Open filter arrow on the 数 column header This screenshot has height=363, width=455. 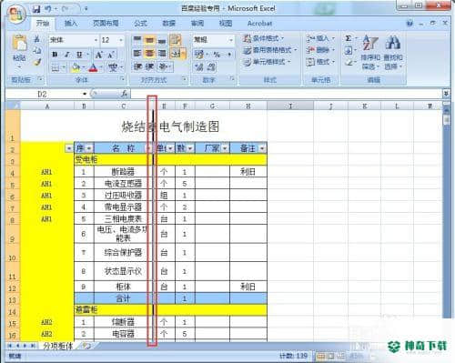[x=190, y=148]
